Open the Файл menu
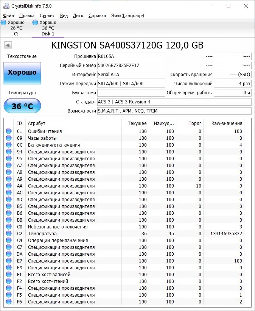255x311 pixels. click(x=9, y=16)
